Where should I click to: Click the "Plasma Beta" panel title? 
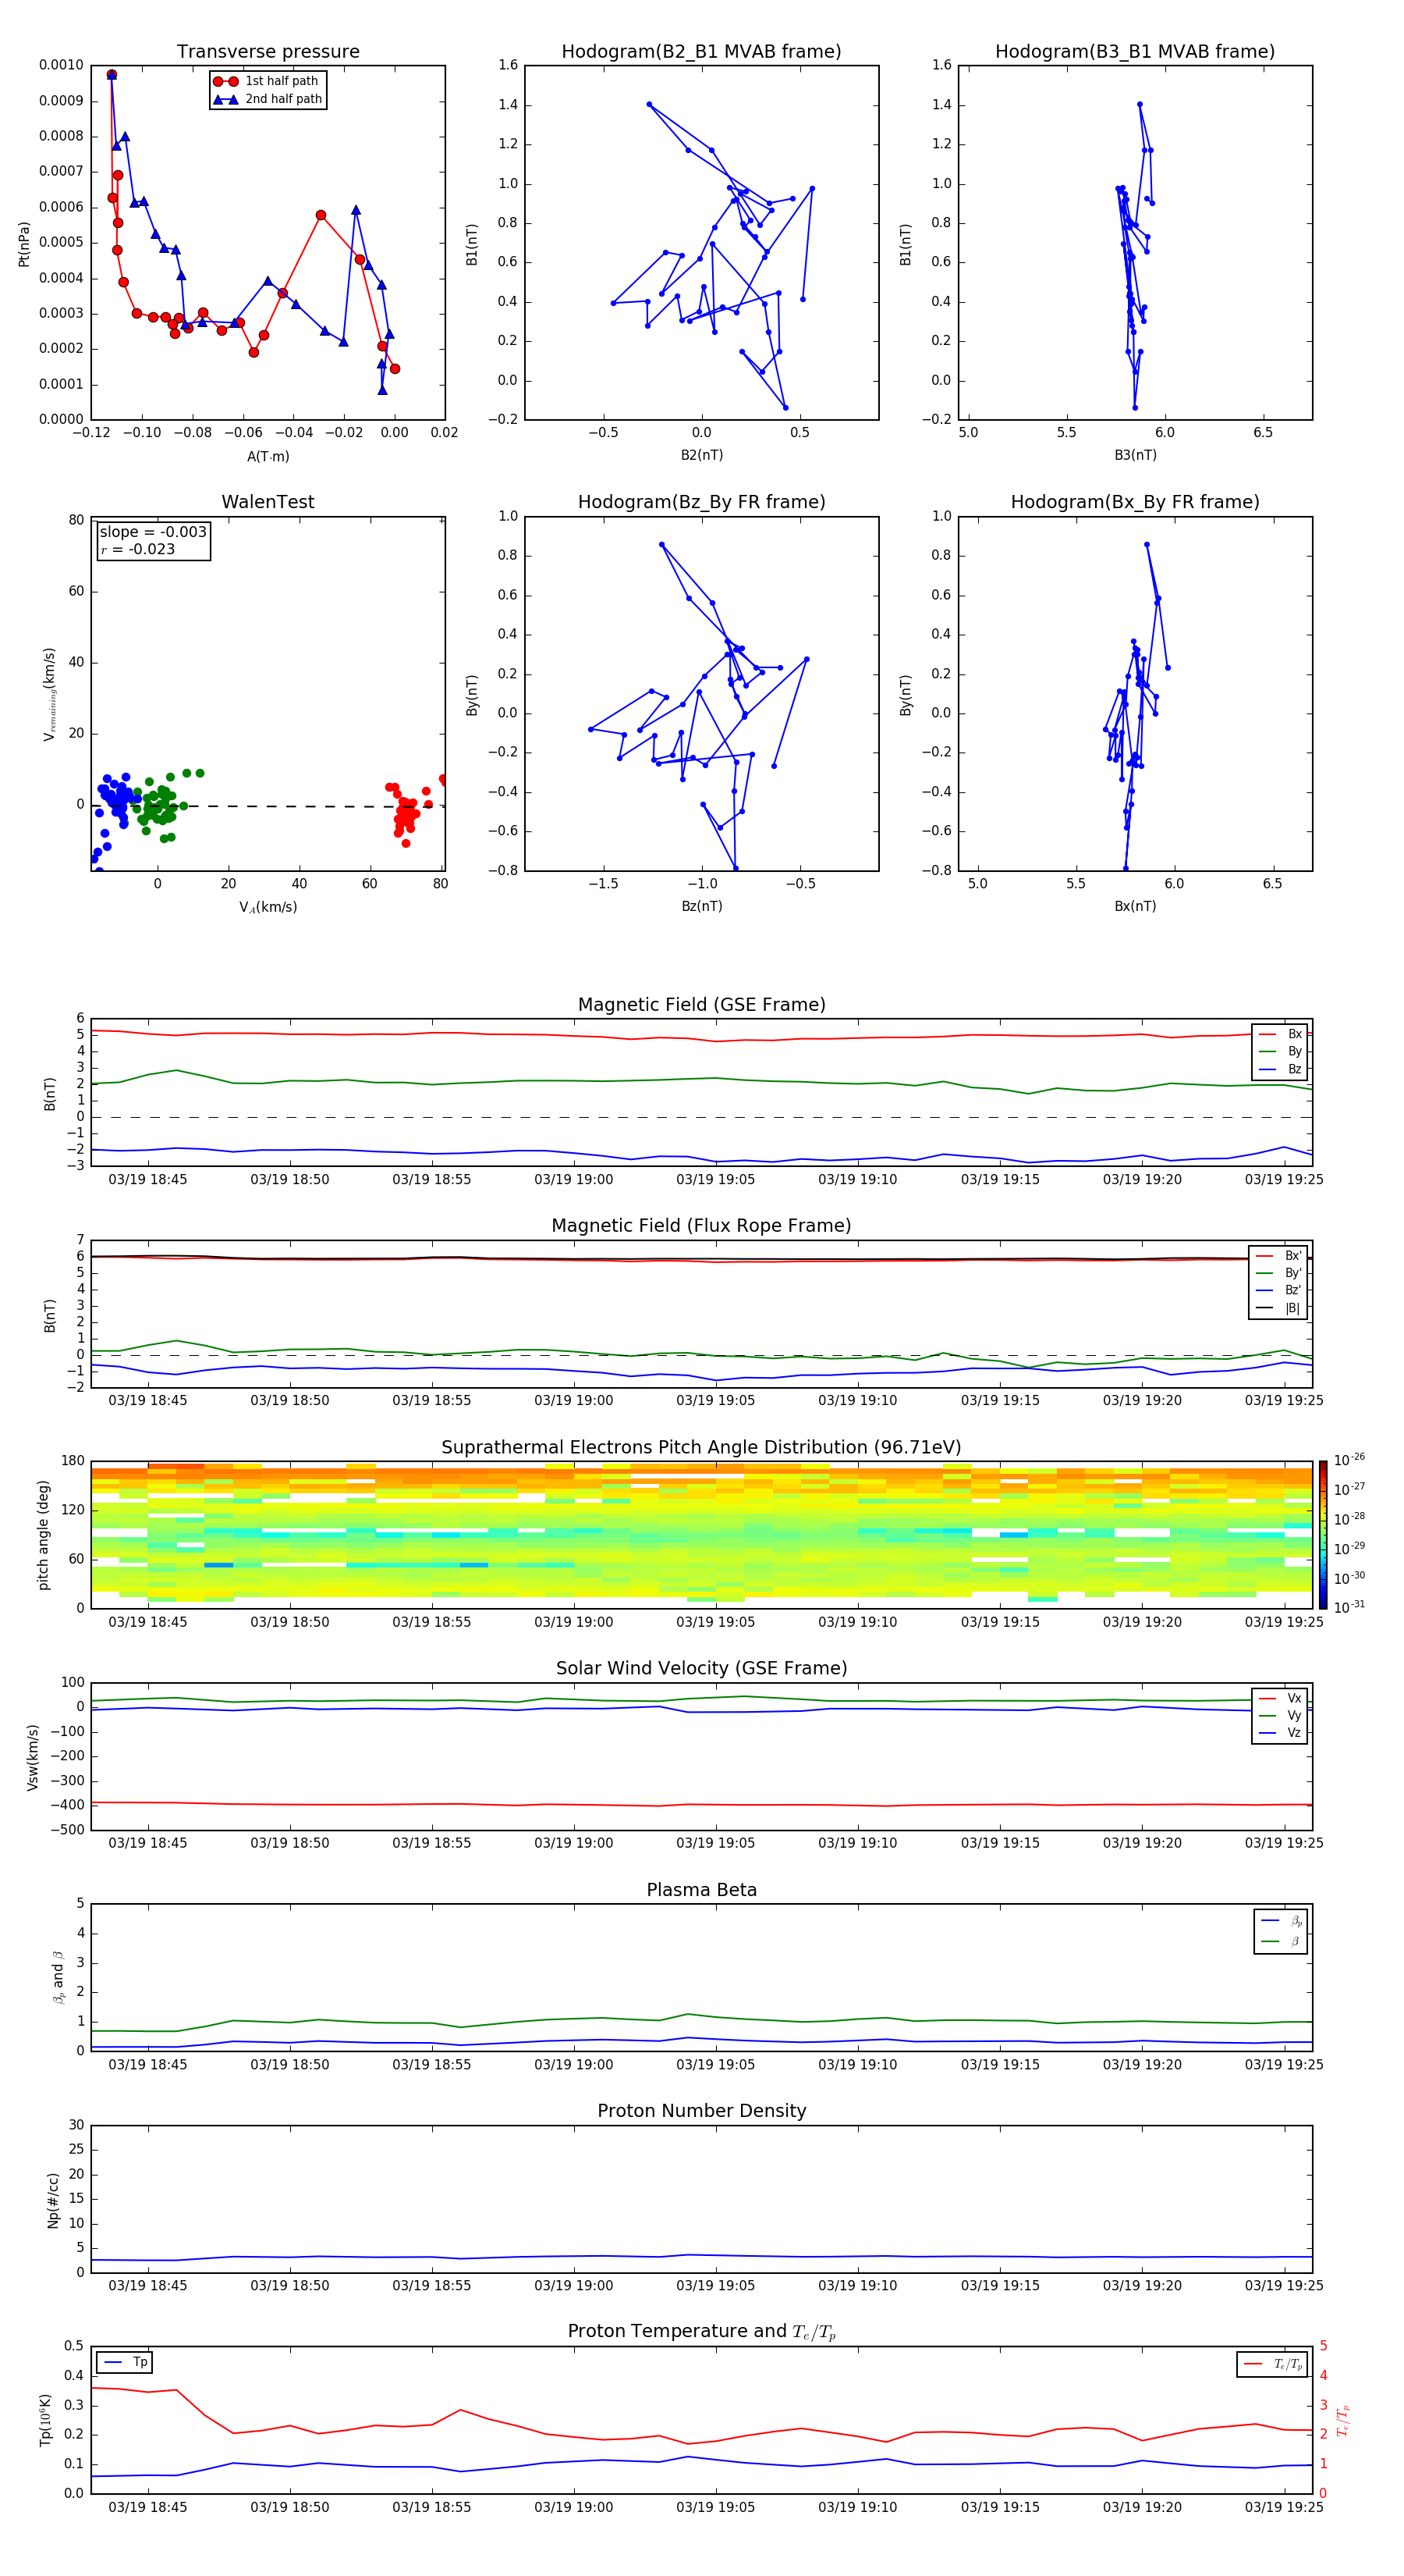pyautogui.click(x=701, y=1890)
